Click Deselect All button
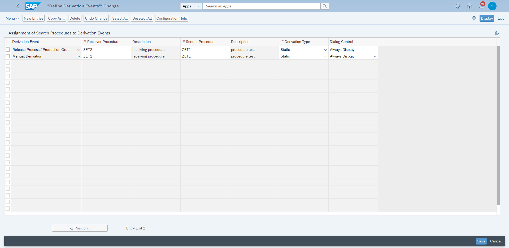 [x=142, y=18]
